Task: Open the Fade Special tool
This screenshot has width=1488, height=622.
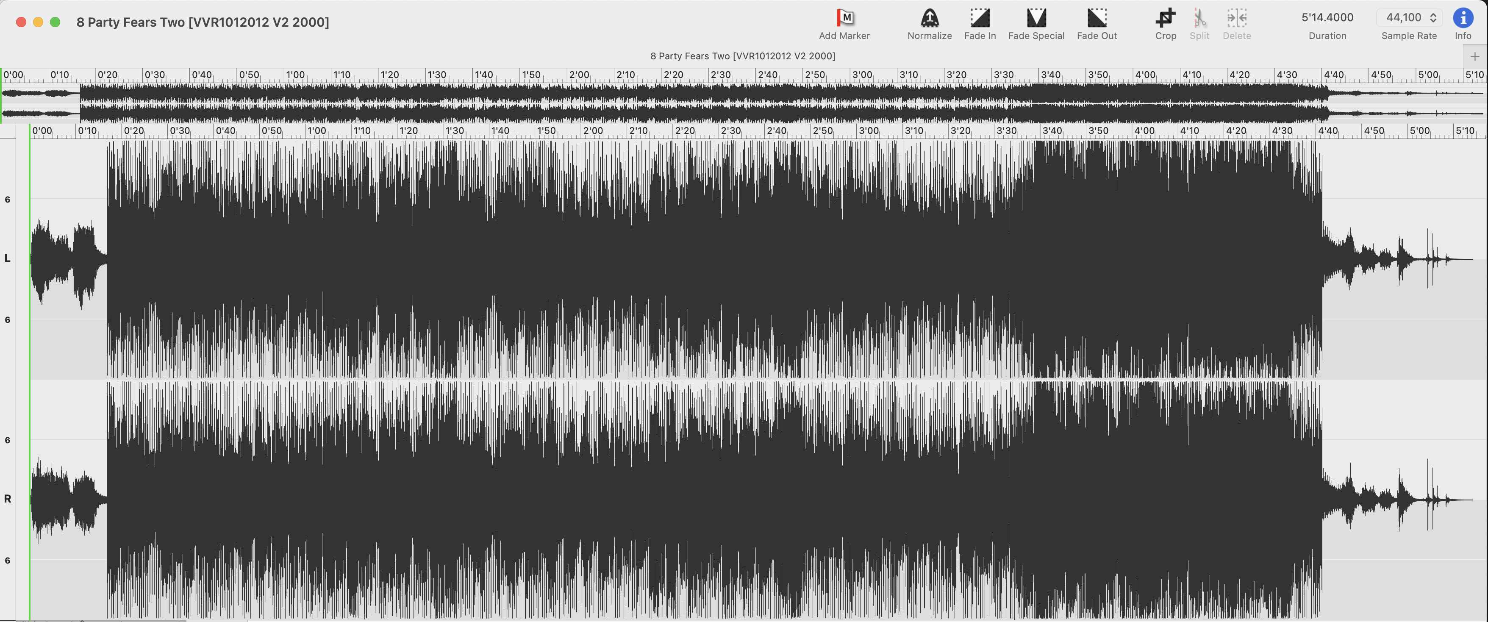Action: click(x=1035, y=17)
